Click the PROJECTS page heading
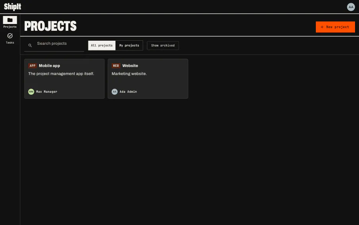The width and height of the screenshot is (359, 225). (x=50, y=26)
